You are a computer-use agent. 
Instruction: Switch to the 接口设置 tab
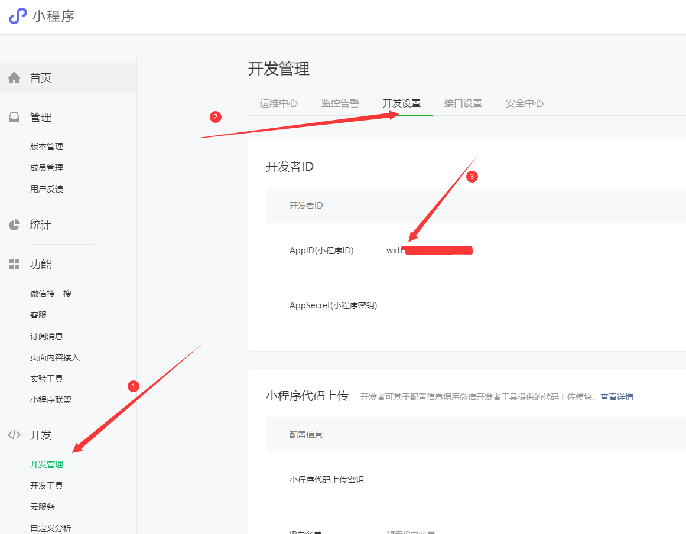click(x=463, y=103)
